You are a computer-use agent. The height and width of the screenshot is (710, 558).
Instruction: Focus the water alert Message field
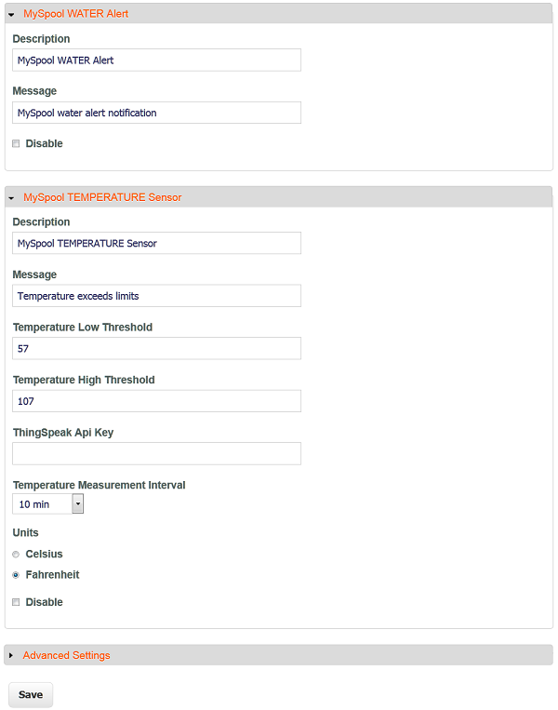tap(156, 113)
